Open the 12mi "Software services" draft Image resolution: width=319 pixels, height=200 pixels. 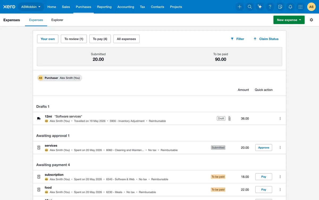63,116
